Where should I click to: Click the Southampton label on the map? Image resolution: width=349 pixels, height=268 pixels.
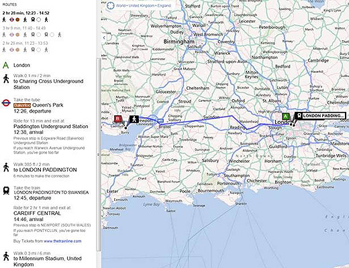pyautogui.click(x=237, y=176)
